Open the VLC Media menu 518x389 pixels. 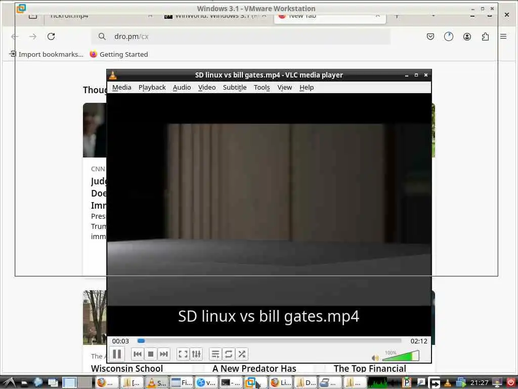pyautogui.click(x=121, y=87)
